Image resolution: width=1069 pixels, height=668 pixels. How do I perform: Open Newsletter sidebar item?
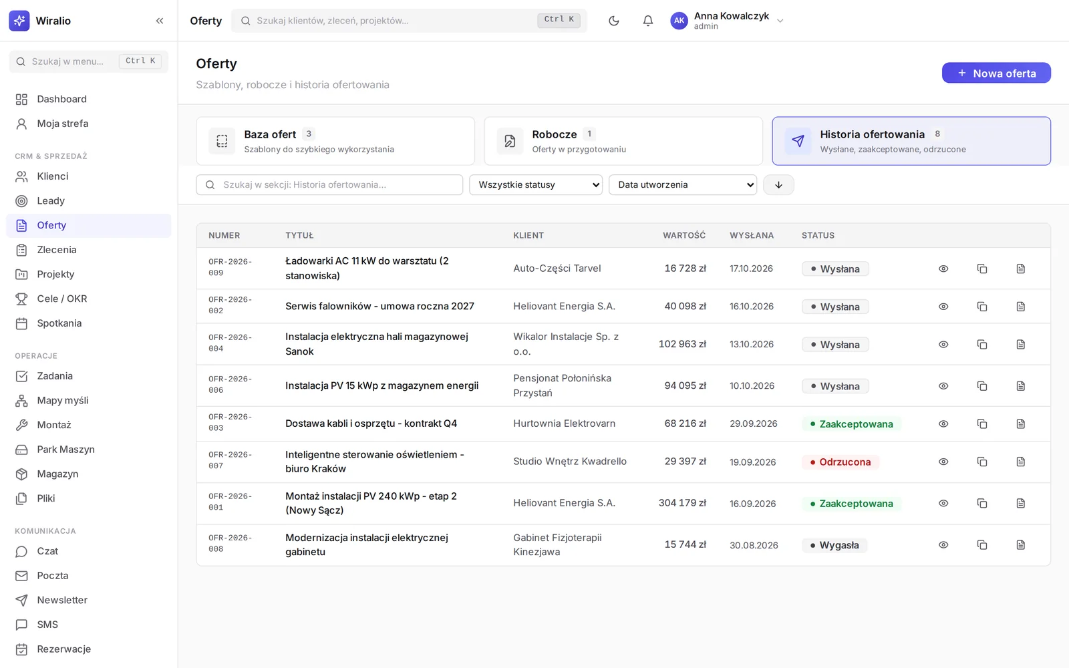(x=88, y=601)
